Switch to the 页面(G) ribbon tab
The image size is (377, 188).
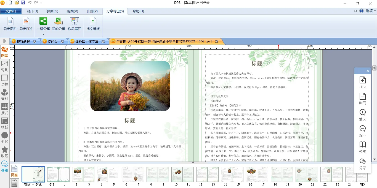52,11
